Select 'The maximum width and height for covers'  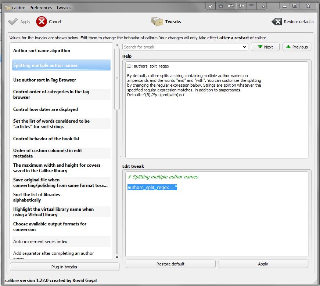pos(61,168)
